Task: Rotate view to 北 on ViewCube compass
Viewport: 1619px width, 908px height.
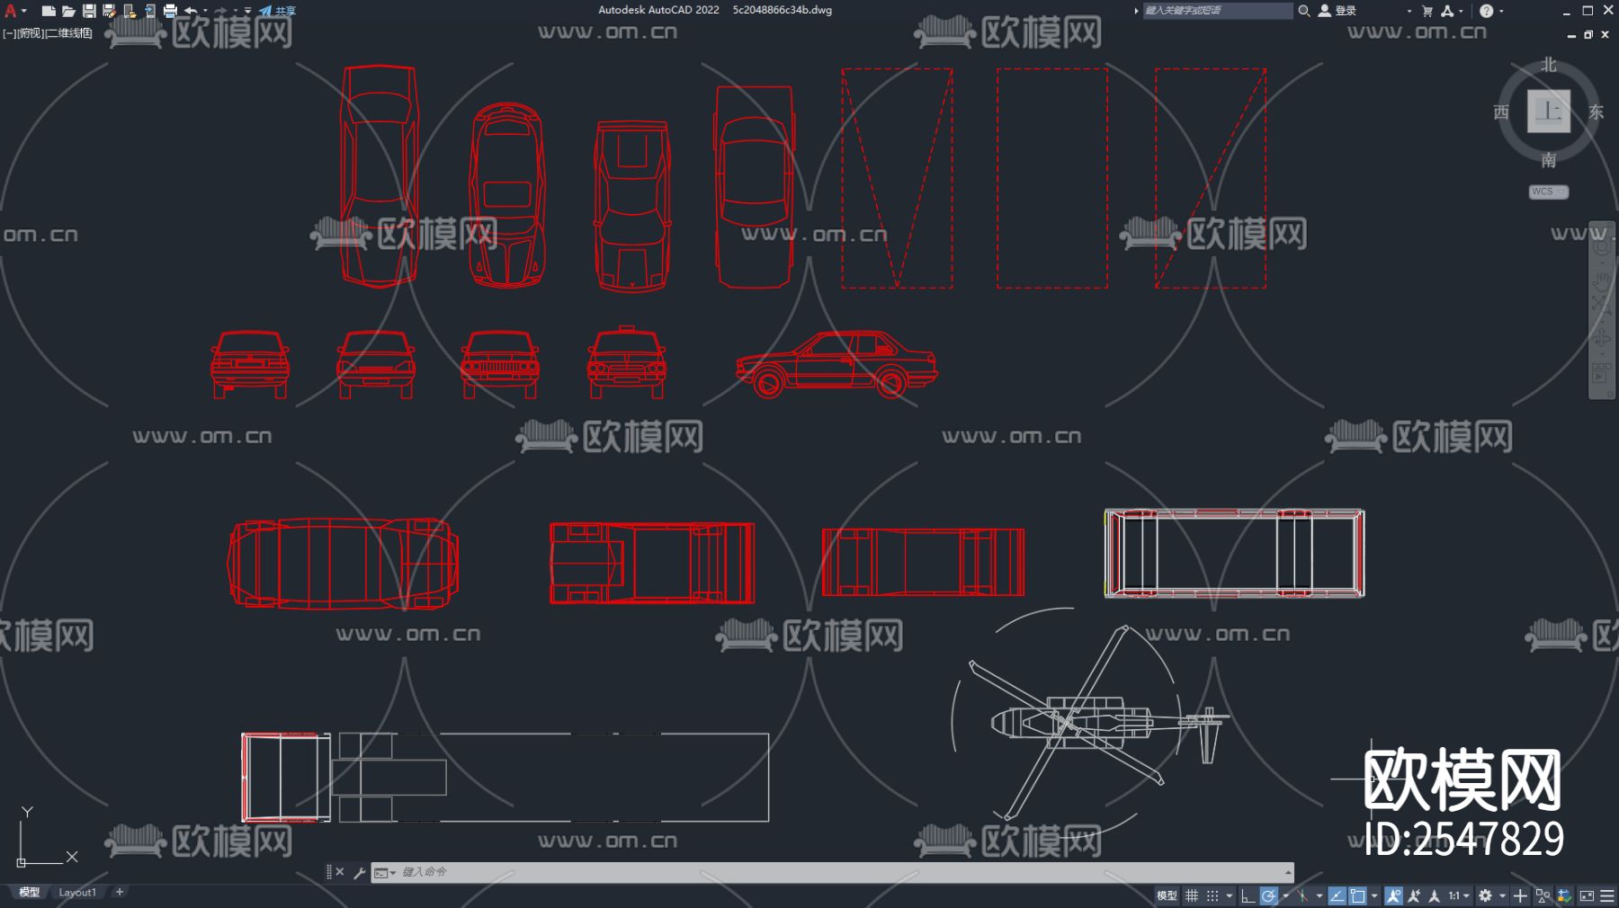Action: 1549,65
